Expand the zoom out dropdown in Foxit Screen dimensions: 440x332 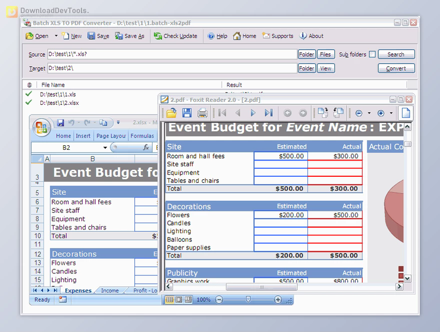click(x=369, y=113)
